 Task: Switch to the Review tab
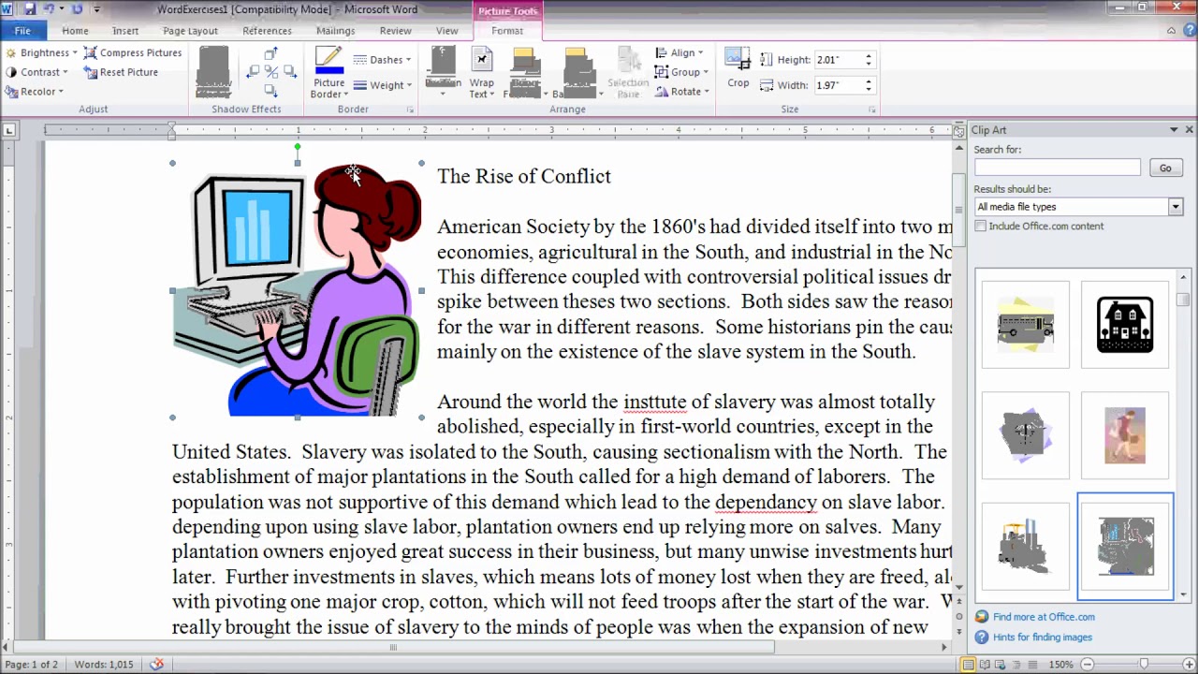395,31
